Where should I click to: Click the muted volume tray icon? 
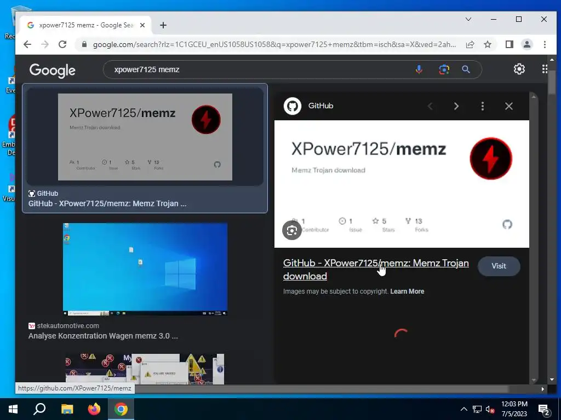click(x=490, y=409)
